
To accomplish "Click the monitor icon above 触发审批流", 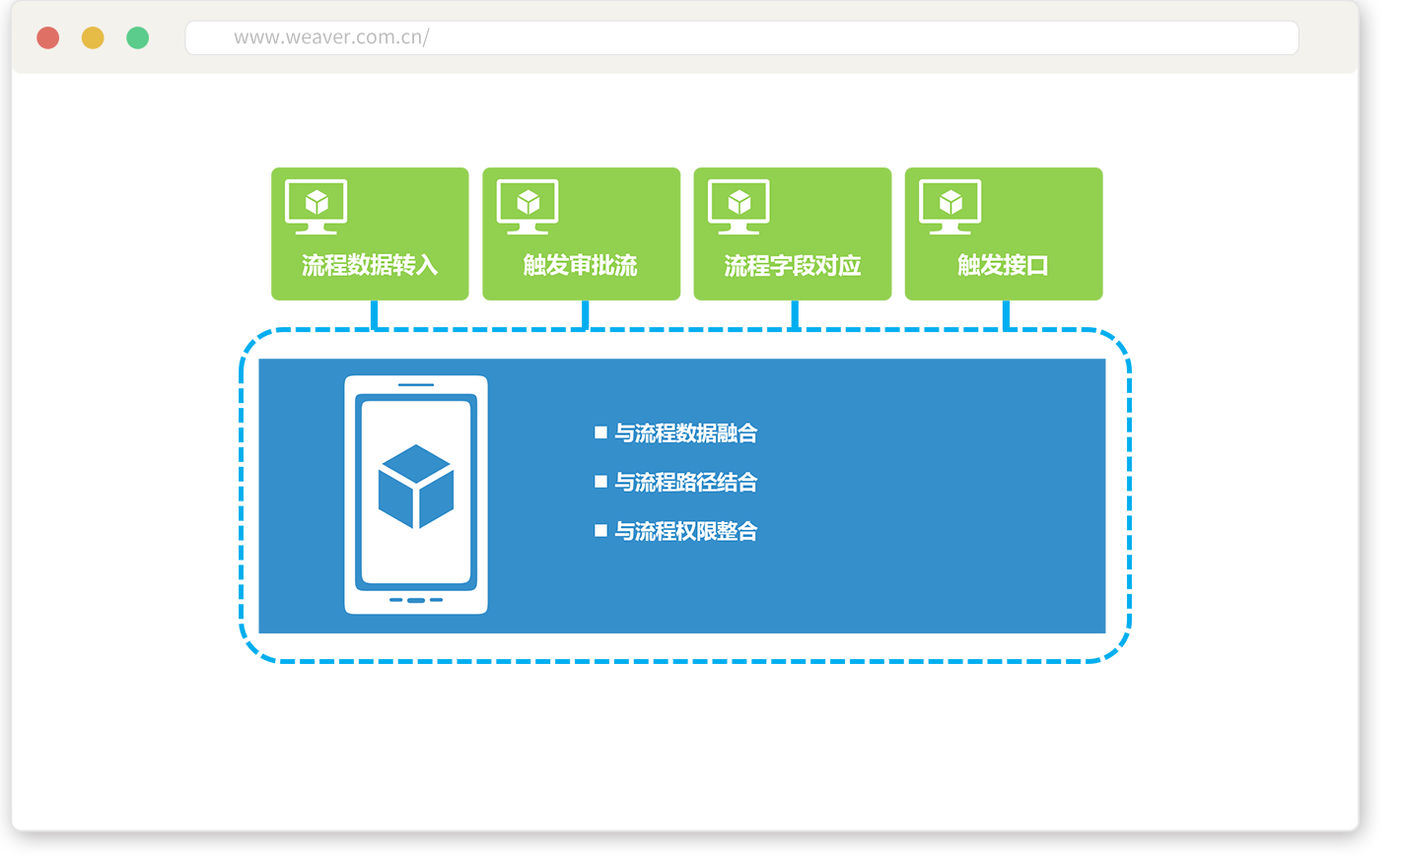I will tap(527, 206).
